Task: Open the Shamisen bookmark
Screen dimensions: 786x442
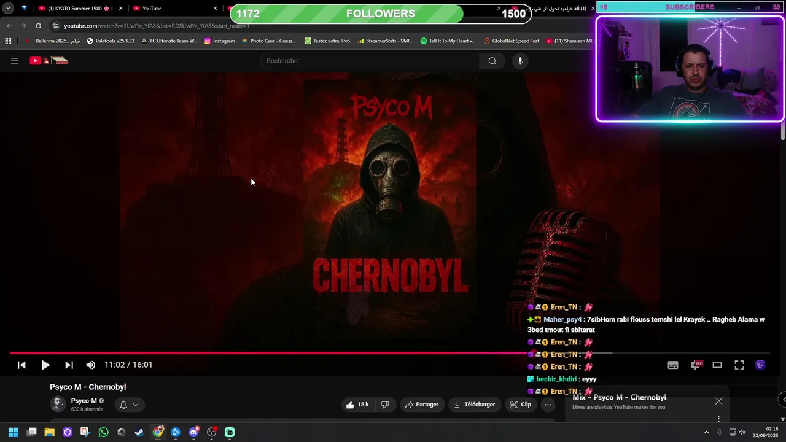Action: [570, 41]
